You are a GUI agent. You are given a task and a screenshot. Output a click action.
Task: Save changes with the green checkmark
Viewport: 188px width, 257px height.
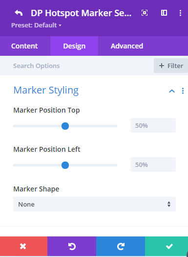click(x=167, y=246)
